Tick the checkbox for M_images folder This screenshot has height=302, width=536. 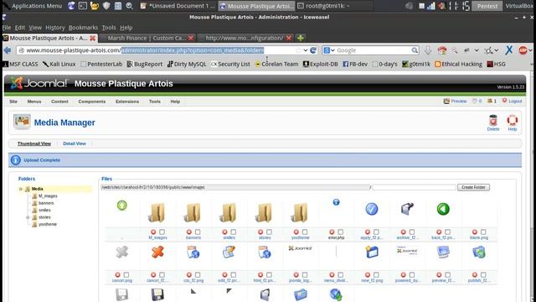click(162, 232)
